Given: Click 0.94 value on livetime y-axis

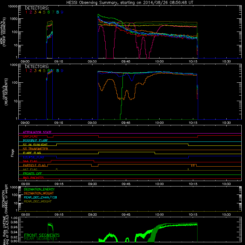Looking at the screenshot, I should coord(14,232).
